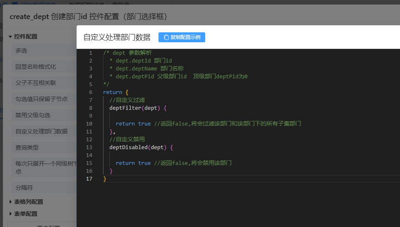Expand the 表单配置 section
Viewport: 400px width, 227px height.
(x=26, y=214)
